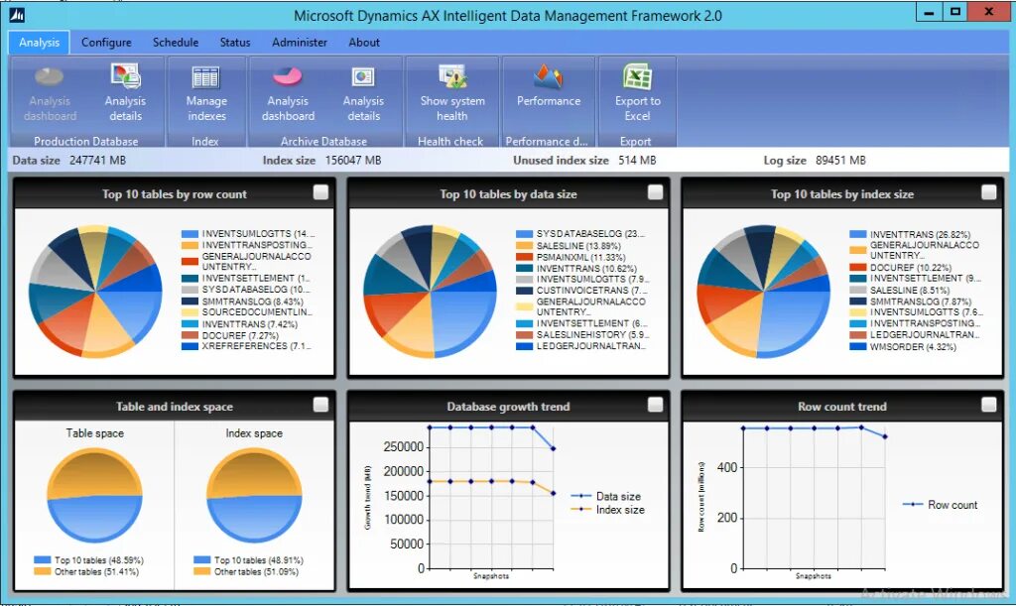Tick checkbox on Top 10 tables by data size
The width and height of the screenshot is (1016, 606).
click(x=655, y=192)
